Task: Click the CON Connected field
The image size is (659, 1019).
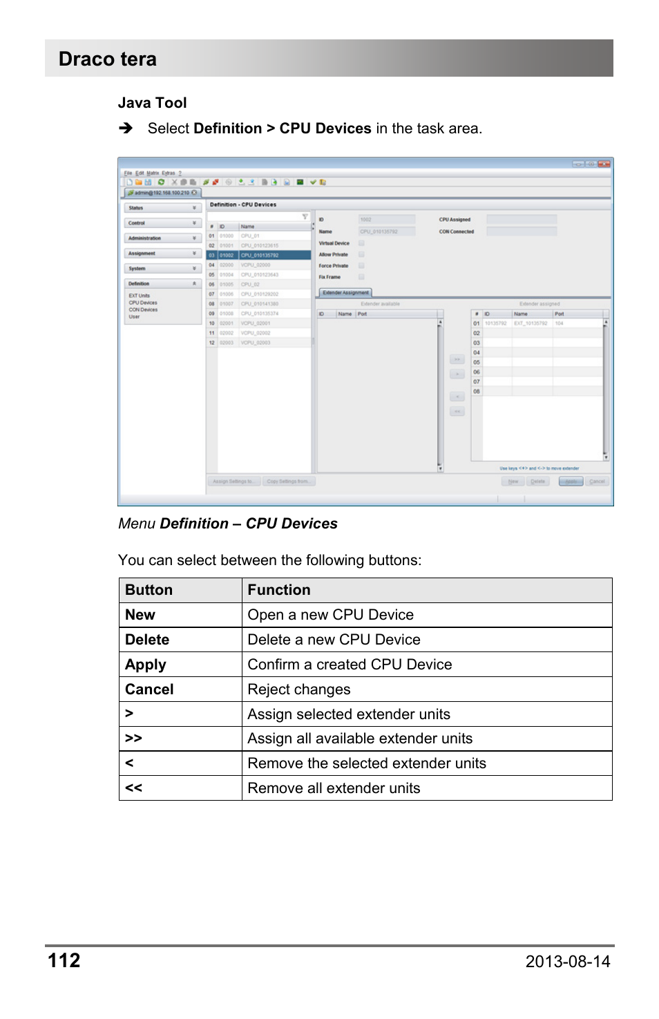Action: [522, 231]
